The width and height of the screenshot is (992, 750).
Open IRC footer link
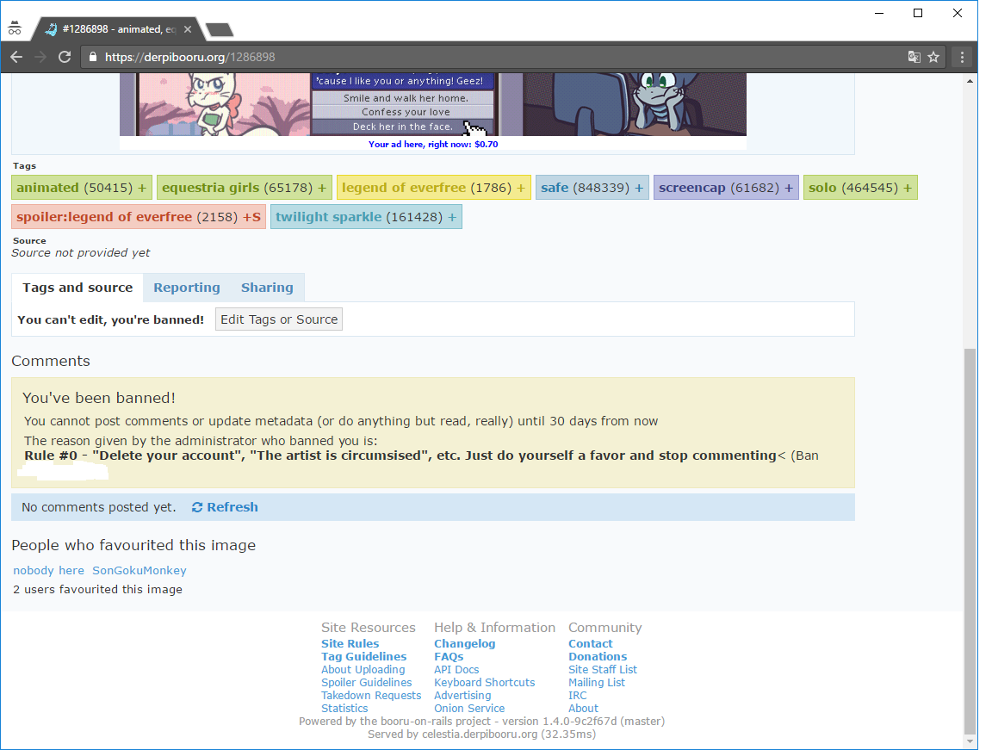tap(577, 696)
